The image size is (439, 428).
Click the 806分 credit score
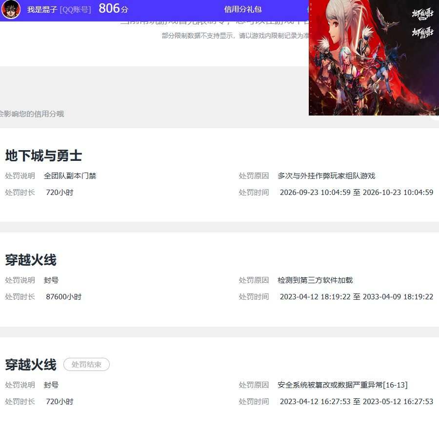(113, 9)
